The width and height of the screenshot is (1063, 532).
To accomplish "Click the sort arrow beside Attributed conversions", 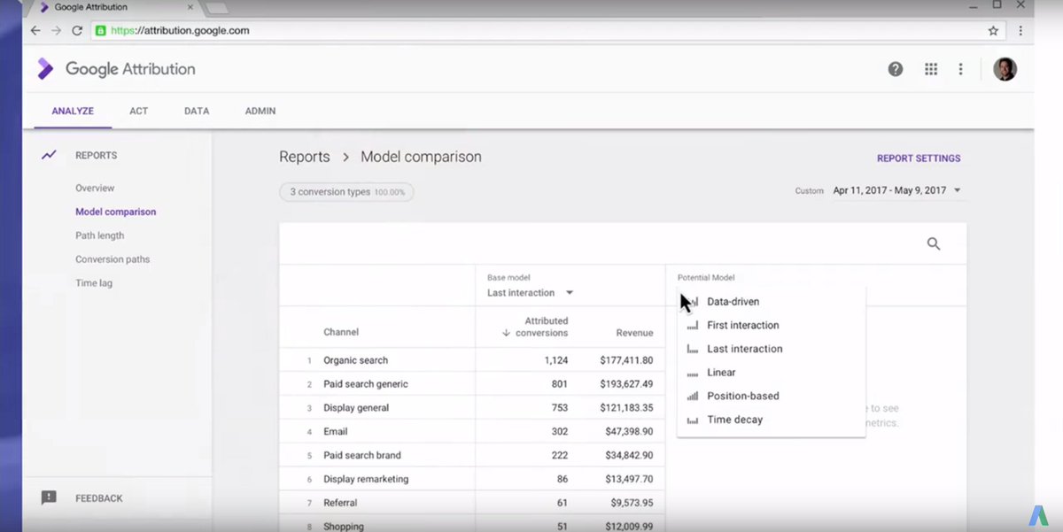I will (x=506, y=333).
